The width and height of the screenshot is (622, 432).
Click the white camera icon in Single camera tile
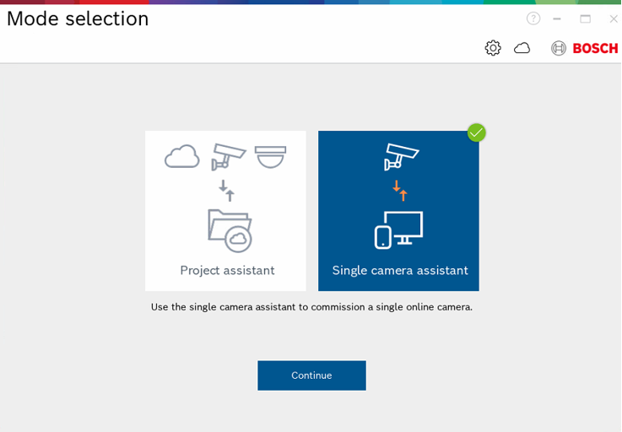(401, 156)
